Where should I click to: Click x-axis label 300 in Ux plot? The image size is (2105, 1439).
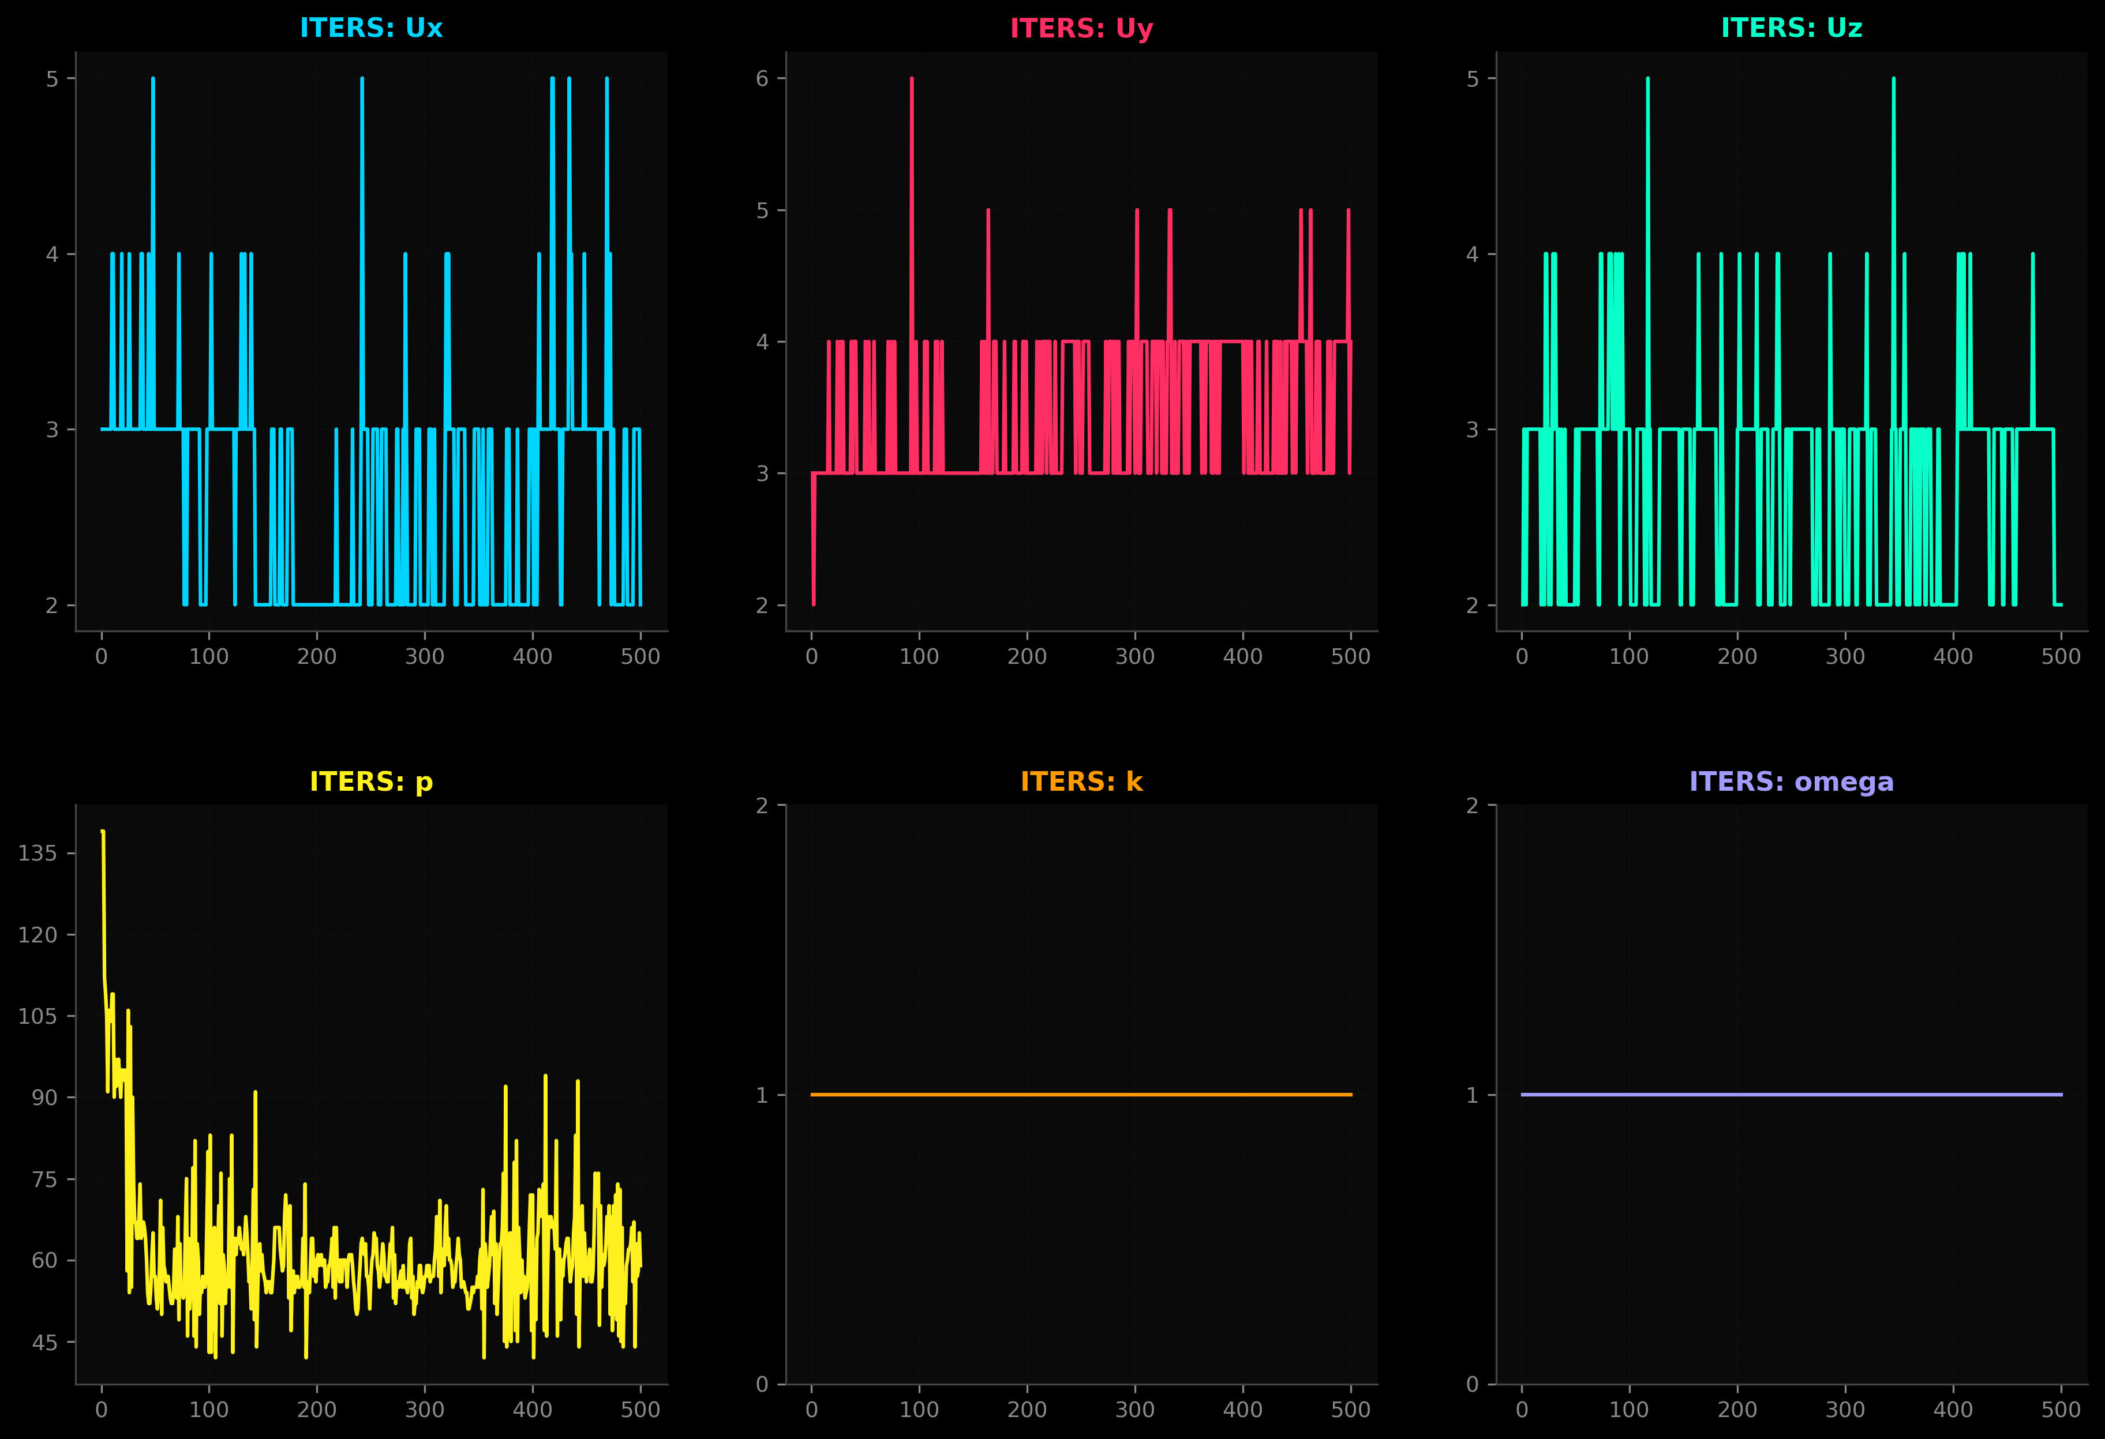click(x=425, y=656)
